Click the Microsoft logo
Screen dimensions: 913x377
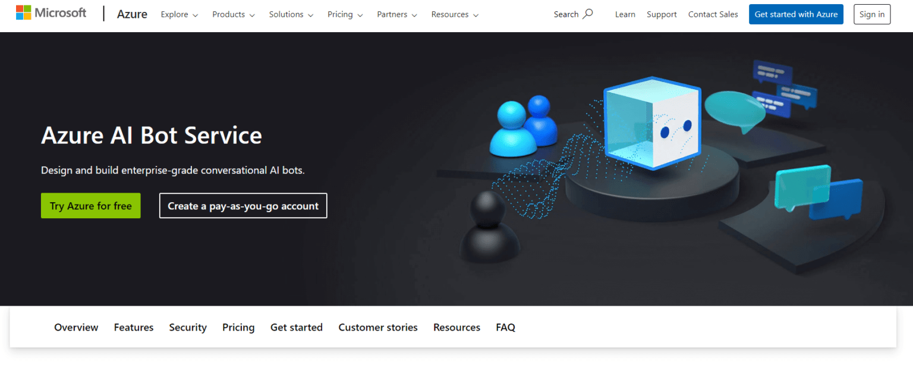click(x=51, y=13)
